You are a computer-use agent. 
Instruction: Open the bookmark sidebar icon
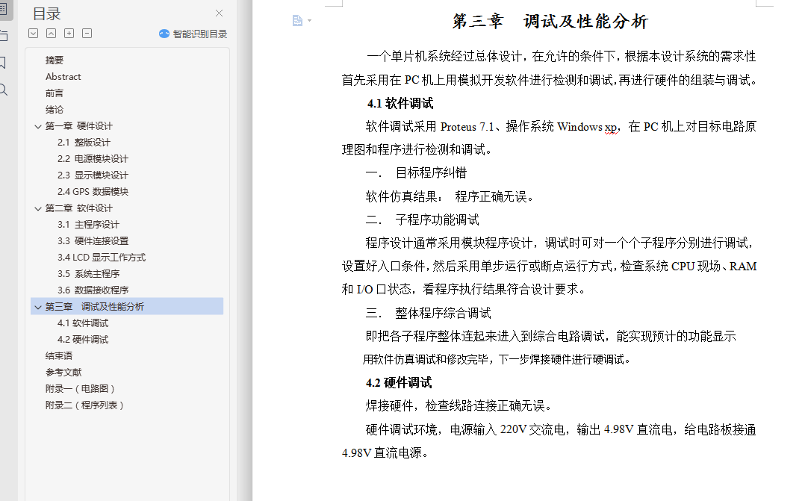[2, 63]
